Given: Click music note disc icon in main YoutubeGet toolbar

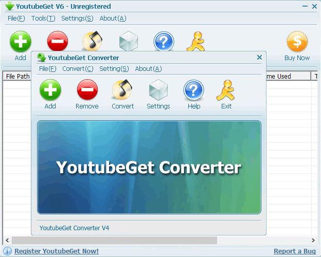Looking at the screenshot, I should point(92,41).
